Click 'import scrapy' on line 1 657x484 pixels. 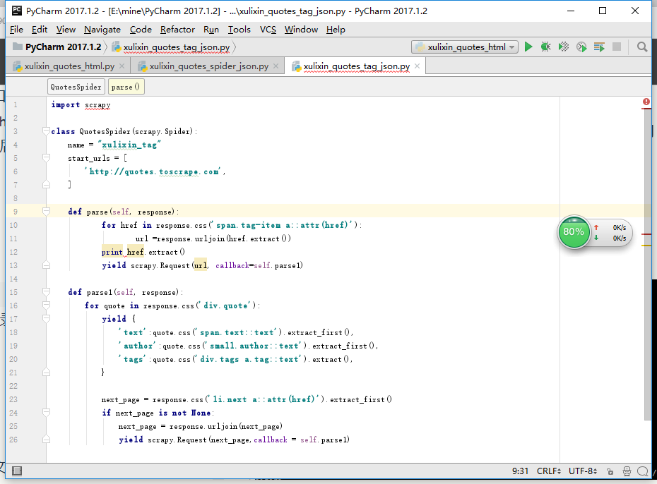click(81, 104)
